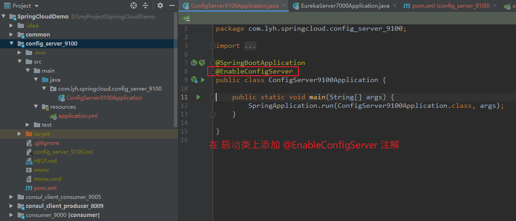Image resolution: width=516 pixels, height=221 pixels.
Task: Click the green autowire gutter icon on line 7
Action: 202,63
